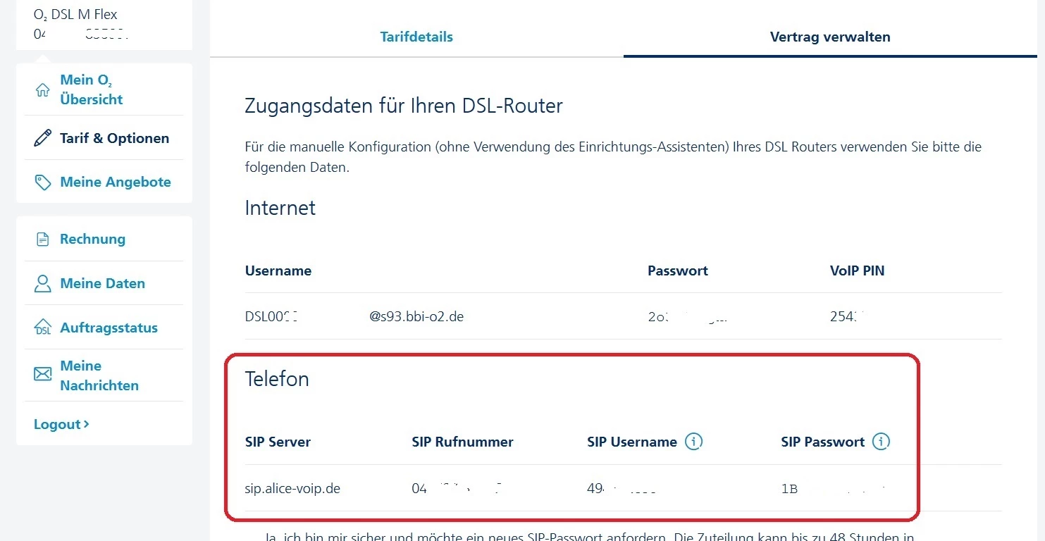Viewport: 1045px width, 541px height.
Task: Click the info icon next to SIP Username
Action: click(694, 442)
